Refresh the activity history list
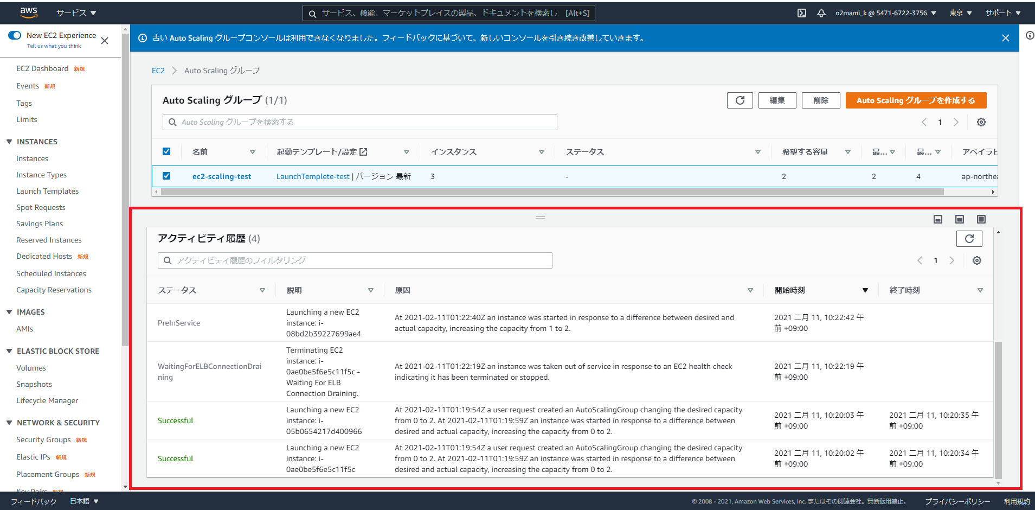Viewport: 1035px width, 510px height. [969, 239]
